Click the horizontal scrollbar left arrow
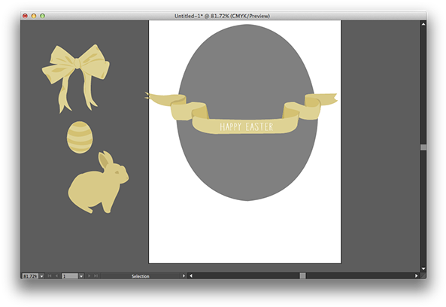Screen dimensions: 446x307 (191, 275)
